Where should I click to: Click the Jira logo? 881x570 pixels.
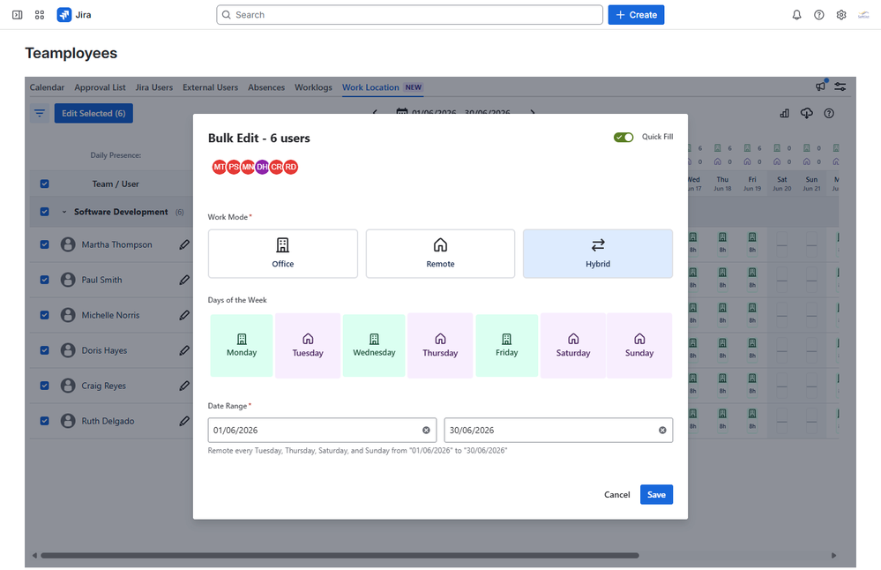(74, 15)
